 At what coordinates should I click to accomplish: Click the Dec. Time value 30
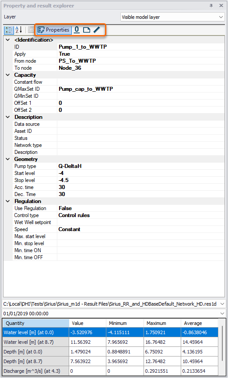click(62, 194)
